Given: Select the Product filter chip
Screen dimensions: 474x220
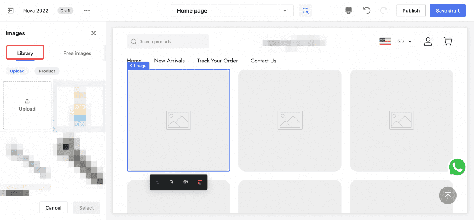Looking at the screenshot, I should [x=47, y=71].
